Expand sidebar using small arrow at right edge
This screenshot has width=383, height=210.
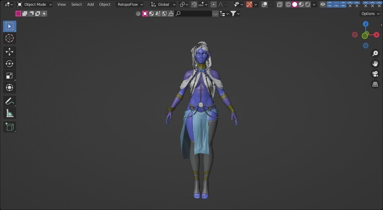coord(381,25)
